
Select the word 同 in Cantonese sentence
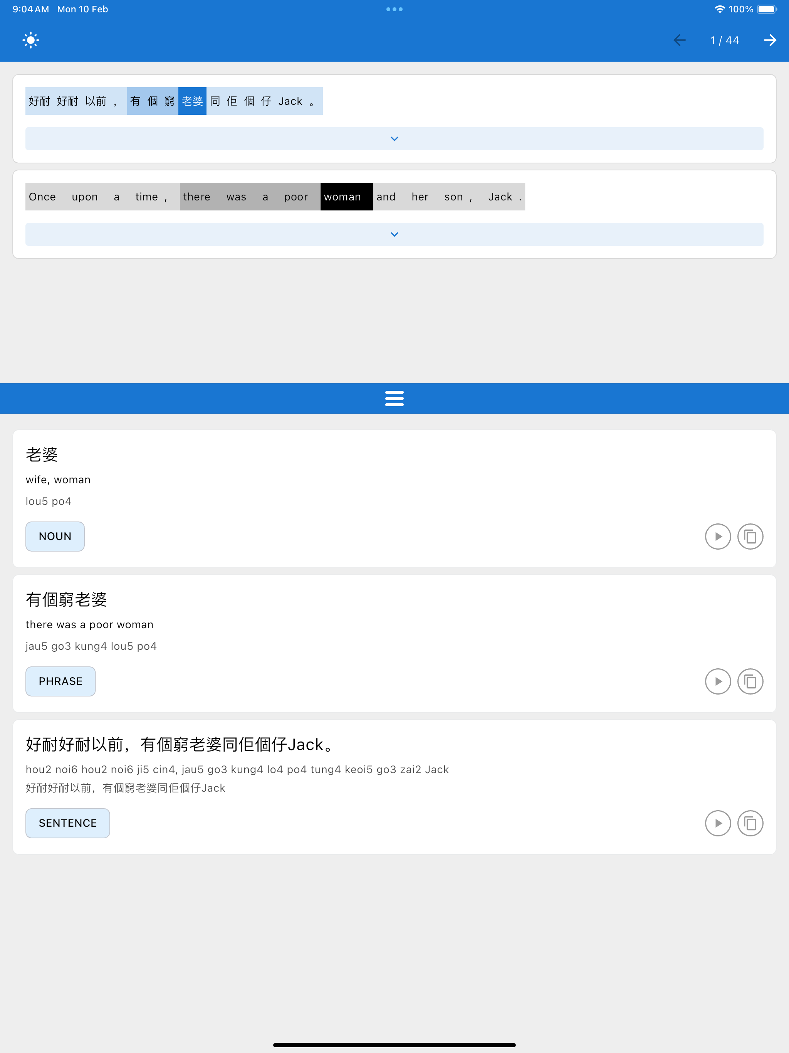215,101
